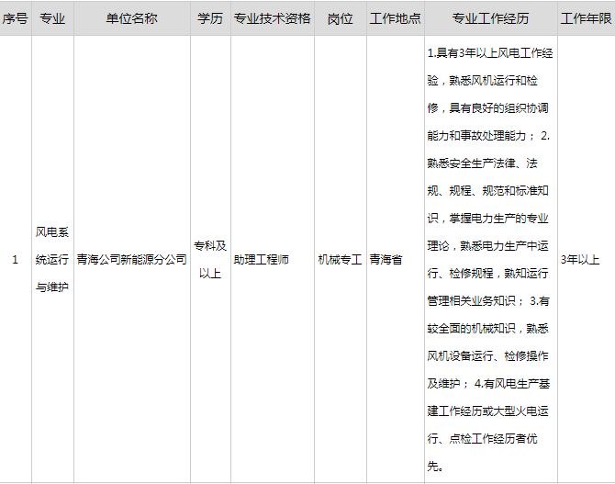This screenshot has height=484, width=615.
Task: Select the 青海省 location cell
Action: click(386, 260)
